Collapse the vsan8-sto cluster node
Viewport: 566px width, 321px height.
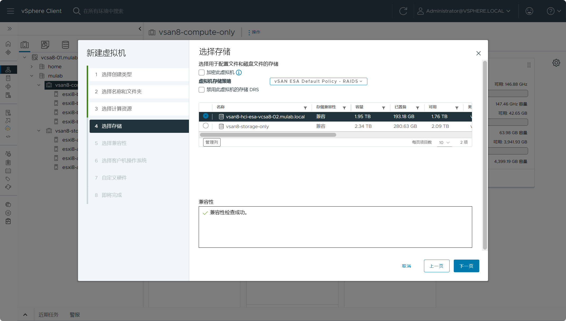coord(39,131)
